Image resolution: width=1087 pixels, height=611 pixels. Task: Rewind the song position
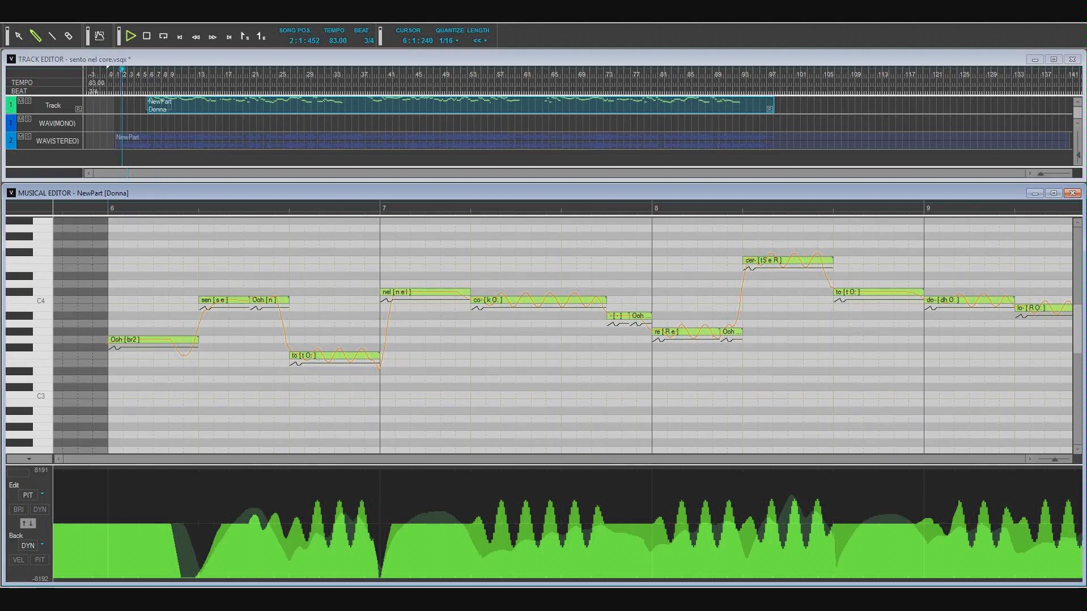point(196,37)
